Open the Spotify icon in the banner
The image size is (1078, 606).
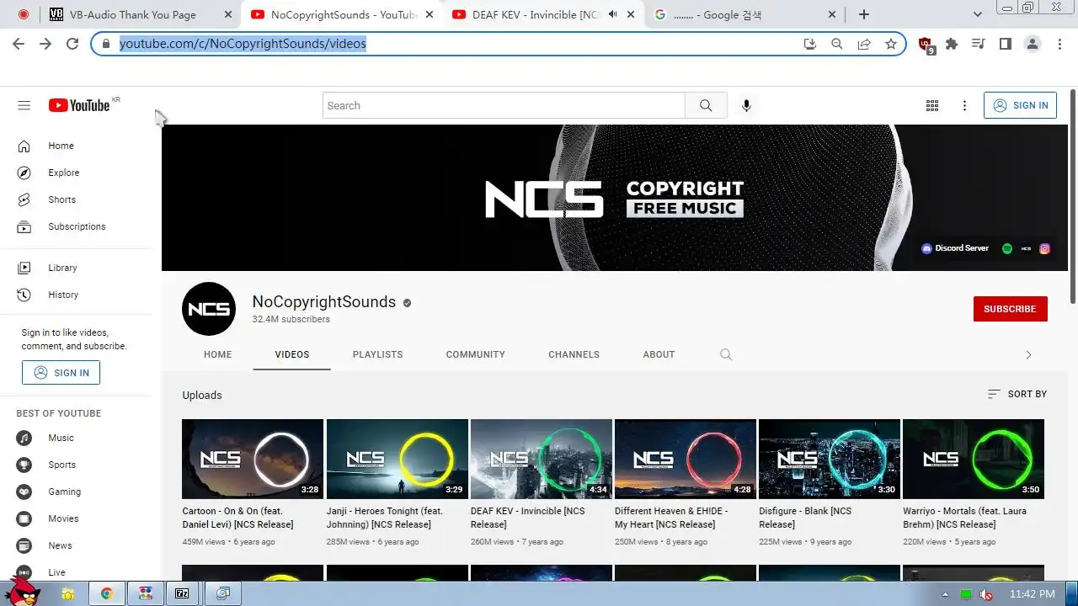tap(1006, 248)
